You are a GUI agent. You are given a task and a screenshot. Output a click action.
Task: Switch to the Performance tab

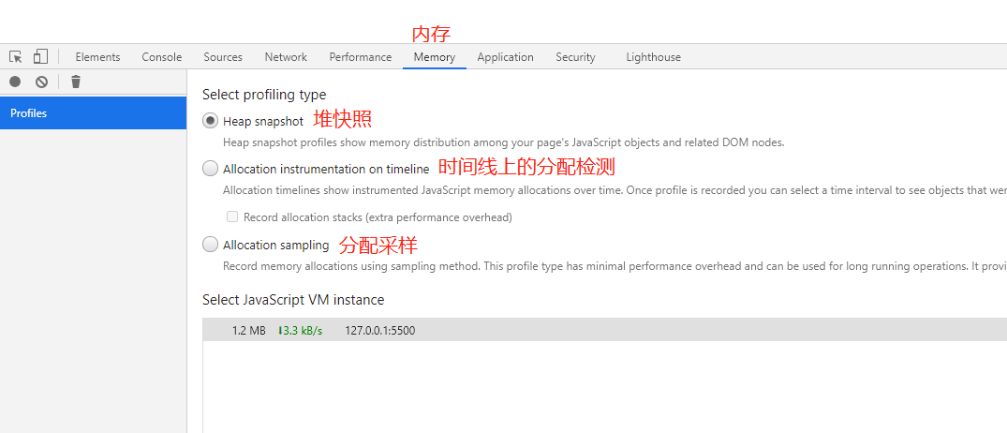(x=361, y=57)
